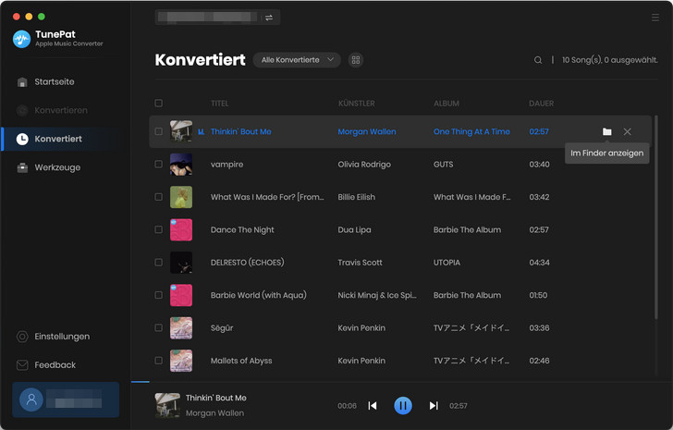Remove Thinkin' Bout Me with the X icon
The width and height of the screenshot is (673, 430).
[627, 131]
